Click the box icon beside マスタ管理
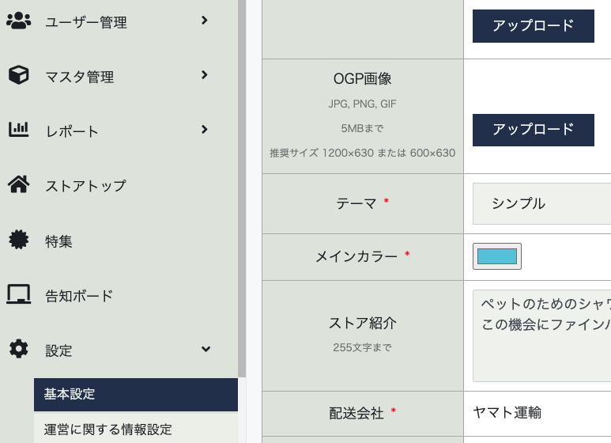Viewport: 611px width, 443px height. pyautogui.click(x=18, y=76)
